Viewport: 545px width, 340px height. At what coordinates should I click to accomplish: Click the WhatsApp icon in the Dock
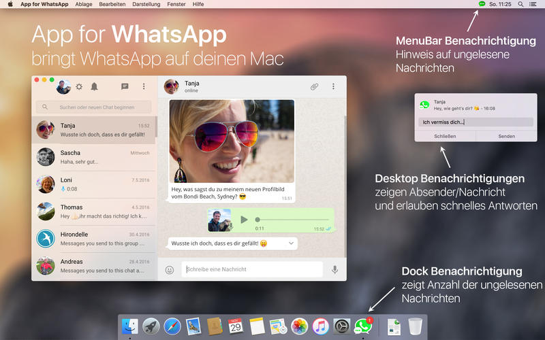[362, 326]
